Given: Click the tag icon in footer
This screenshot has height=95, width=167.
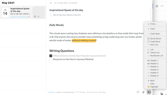Looking at the screenshot, I should tap(138, 92).
